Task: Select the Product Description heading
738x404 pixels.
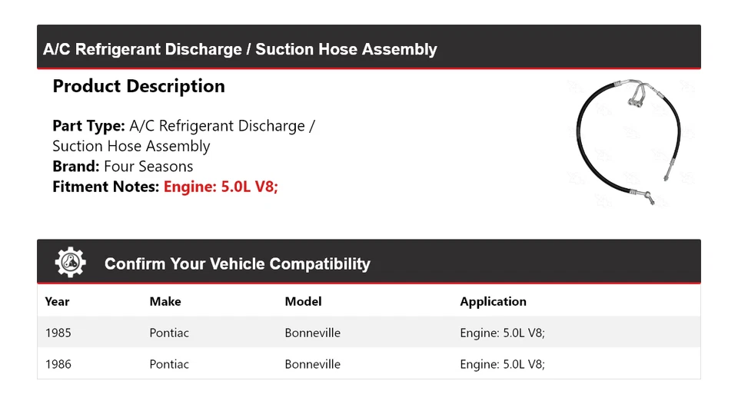Action: click(138, 86)
